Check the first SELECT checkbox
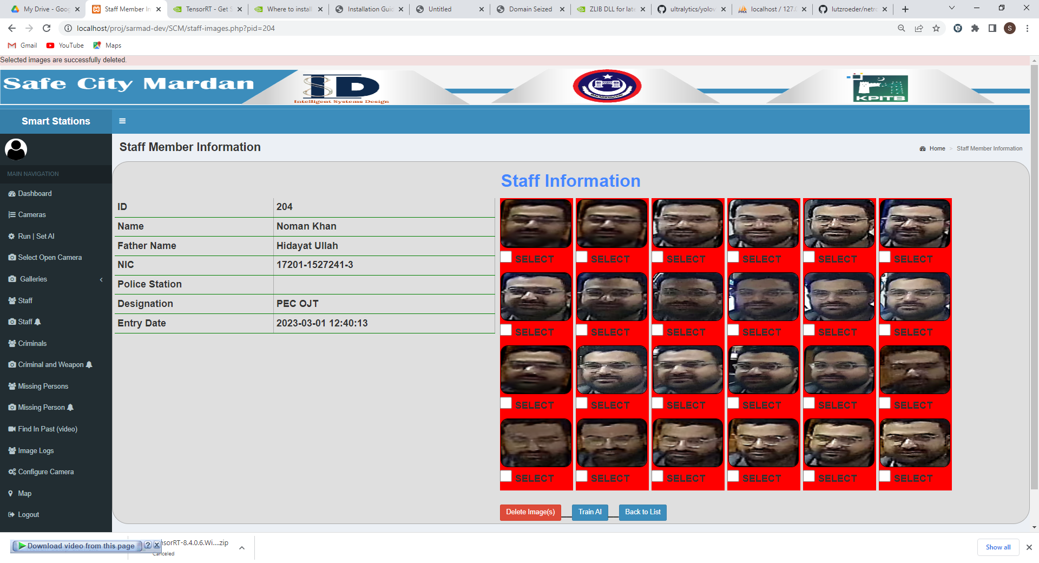Viewport: 1039px width, 563px height. (x=507, y=257)
